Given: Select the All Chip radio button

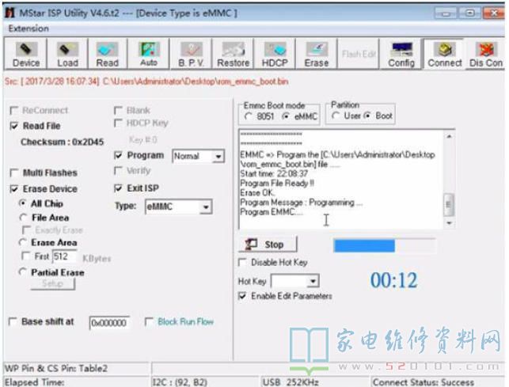Looking at the screenshot, I should click(x=23, y=203).
